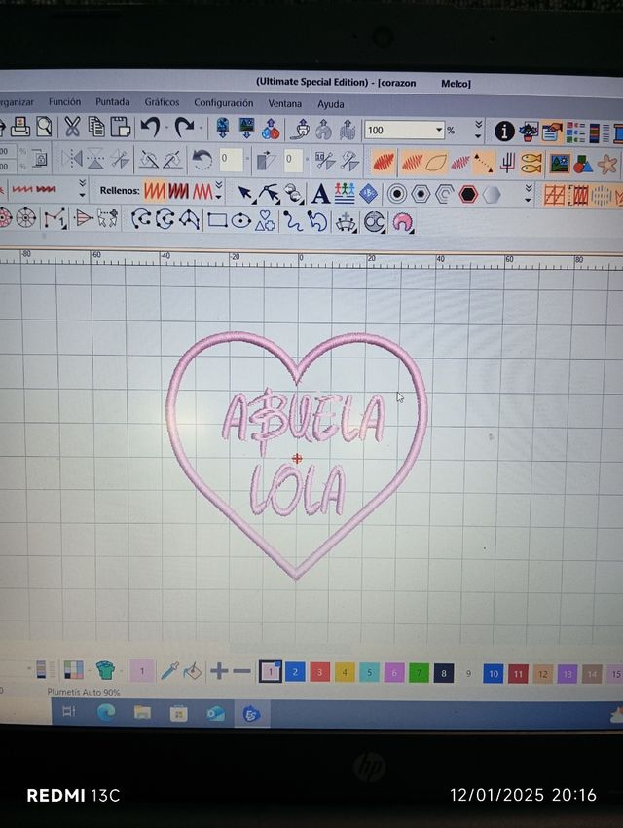Click the rotate counterclockwise icon
This screenshot has height=828, width=623.
click(202, 159)
